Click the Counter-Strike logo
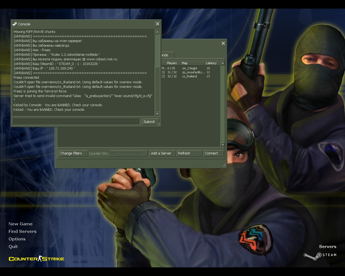Image resolution: width=345 pixels, height=276 pixels. 36,259
